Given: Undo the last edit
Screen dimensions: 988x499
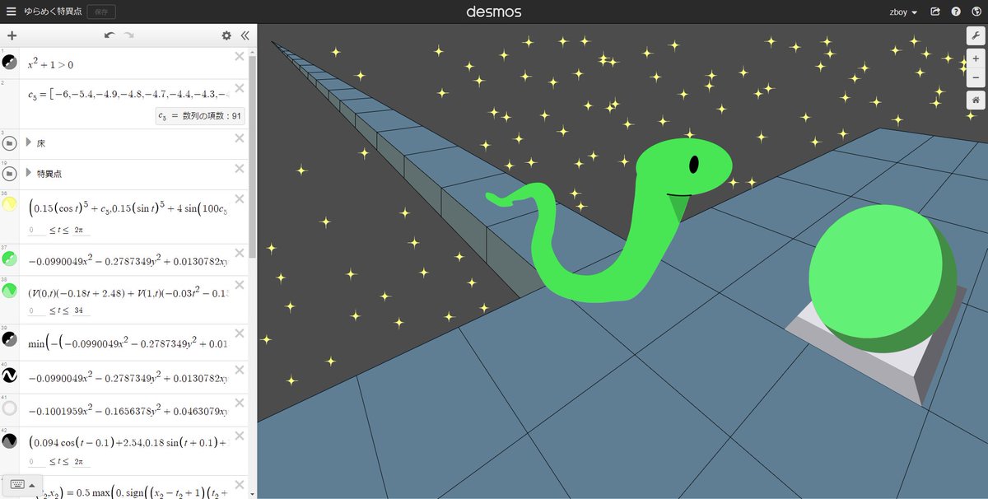Looking at the screenshot, I should coord(110,35).
